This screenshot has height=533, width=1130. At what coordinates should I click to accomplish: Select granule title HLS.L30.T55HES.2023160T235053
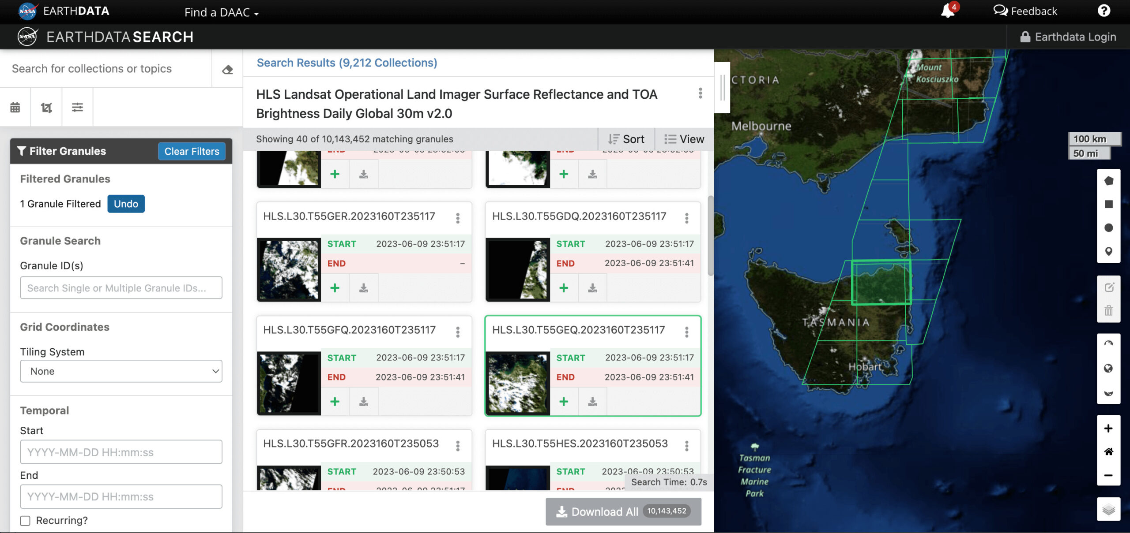tap(580, 444)
